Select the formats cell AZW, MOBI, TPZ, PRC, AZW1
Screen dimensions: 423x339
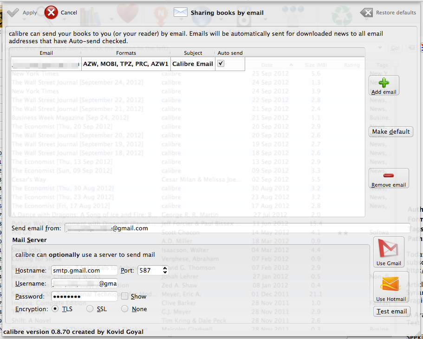pos(126,64)
